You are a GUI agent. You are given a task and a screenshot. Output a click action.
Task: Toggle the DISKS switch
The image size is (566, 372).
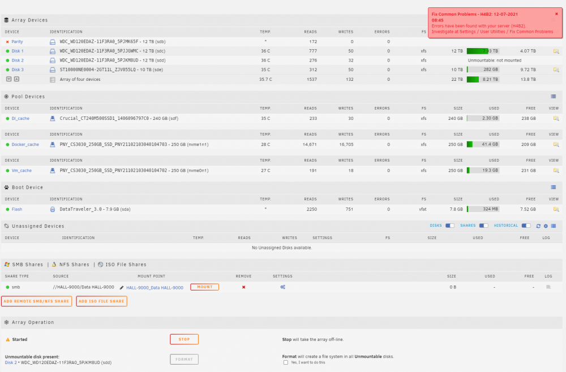coord(450,226)
